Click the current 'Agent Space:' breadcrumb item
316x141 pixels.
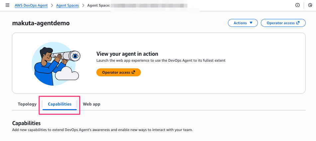click(98, 6)
